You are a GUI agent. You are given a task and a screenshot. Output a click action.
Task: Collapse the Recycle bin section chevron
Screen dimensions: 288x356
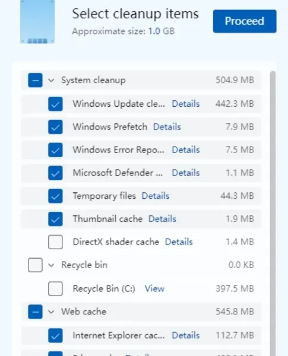tap(52, 265)
